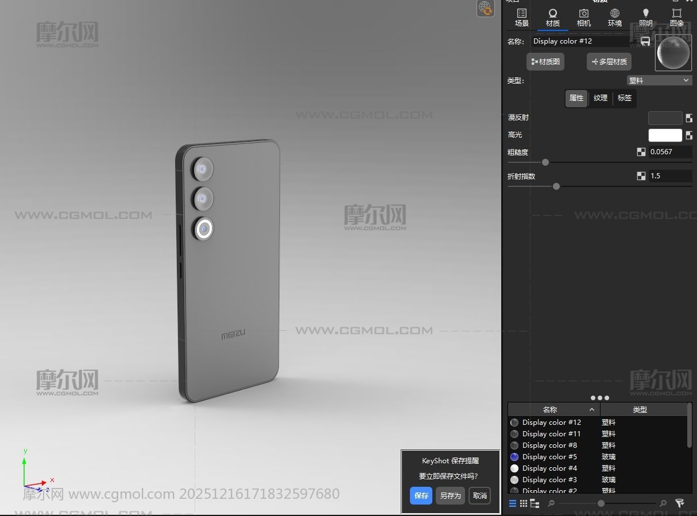The height and width of the screenshot is (516, 697).
Task: Click the filter funnel icon
Action: 680,503
